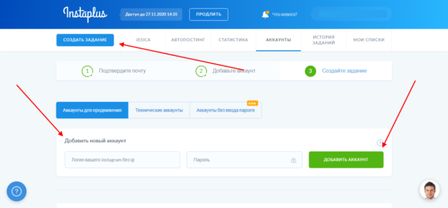Open the СТАТИСТИКА tab
448x208 pixels.
click(x=233, y=40)
